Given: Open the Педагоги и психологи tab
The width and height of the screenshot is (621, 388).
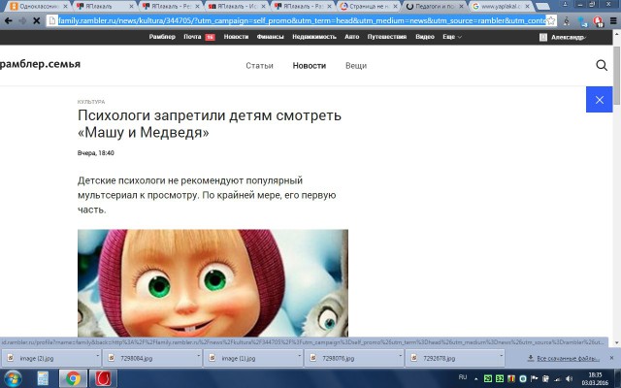Looking at the screenshot, I should [435, 7].
